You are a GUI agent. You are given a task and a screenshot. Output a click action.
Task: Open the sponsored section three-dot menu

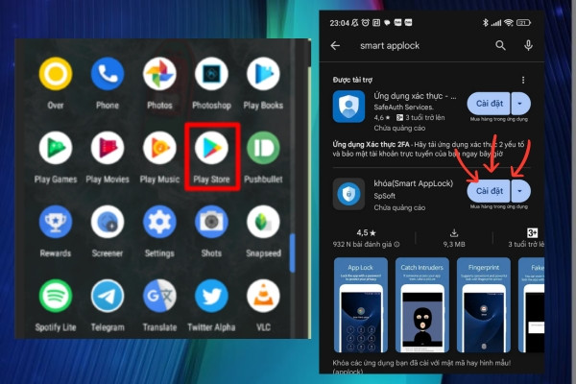tap(523, 80)
